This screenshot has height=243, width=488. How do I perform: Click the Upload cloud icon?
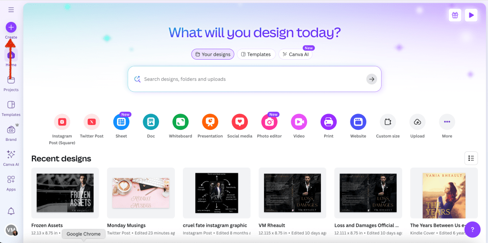(x=417, y=122)
